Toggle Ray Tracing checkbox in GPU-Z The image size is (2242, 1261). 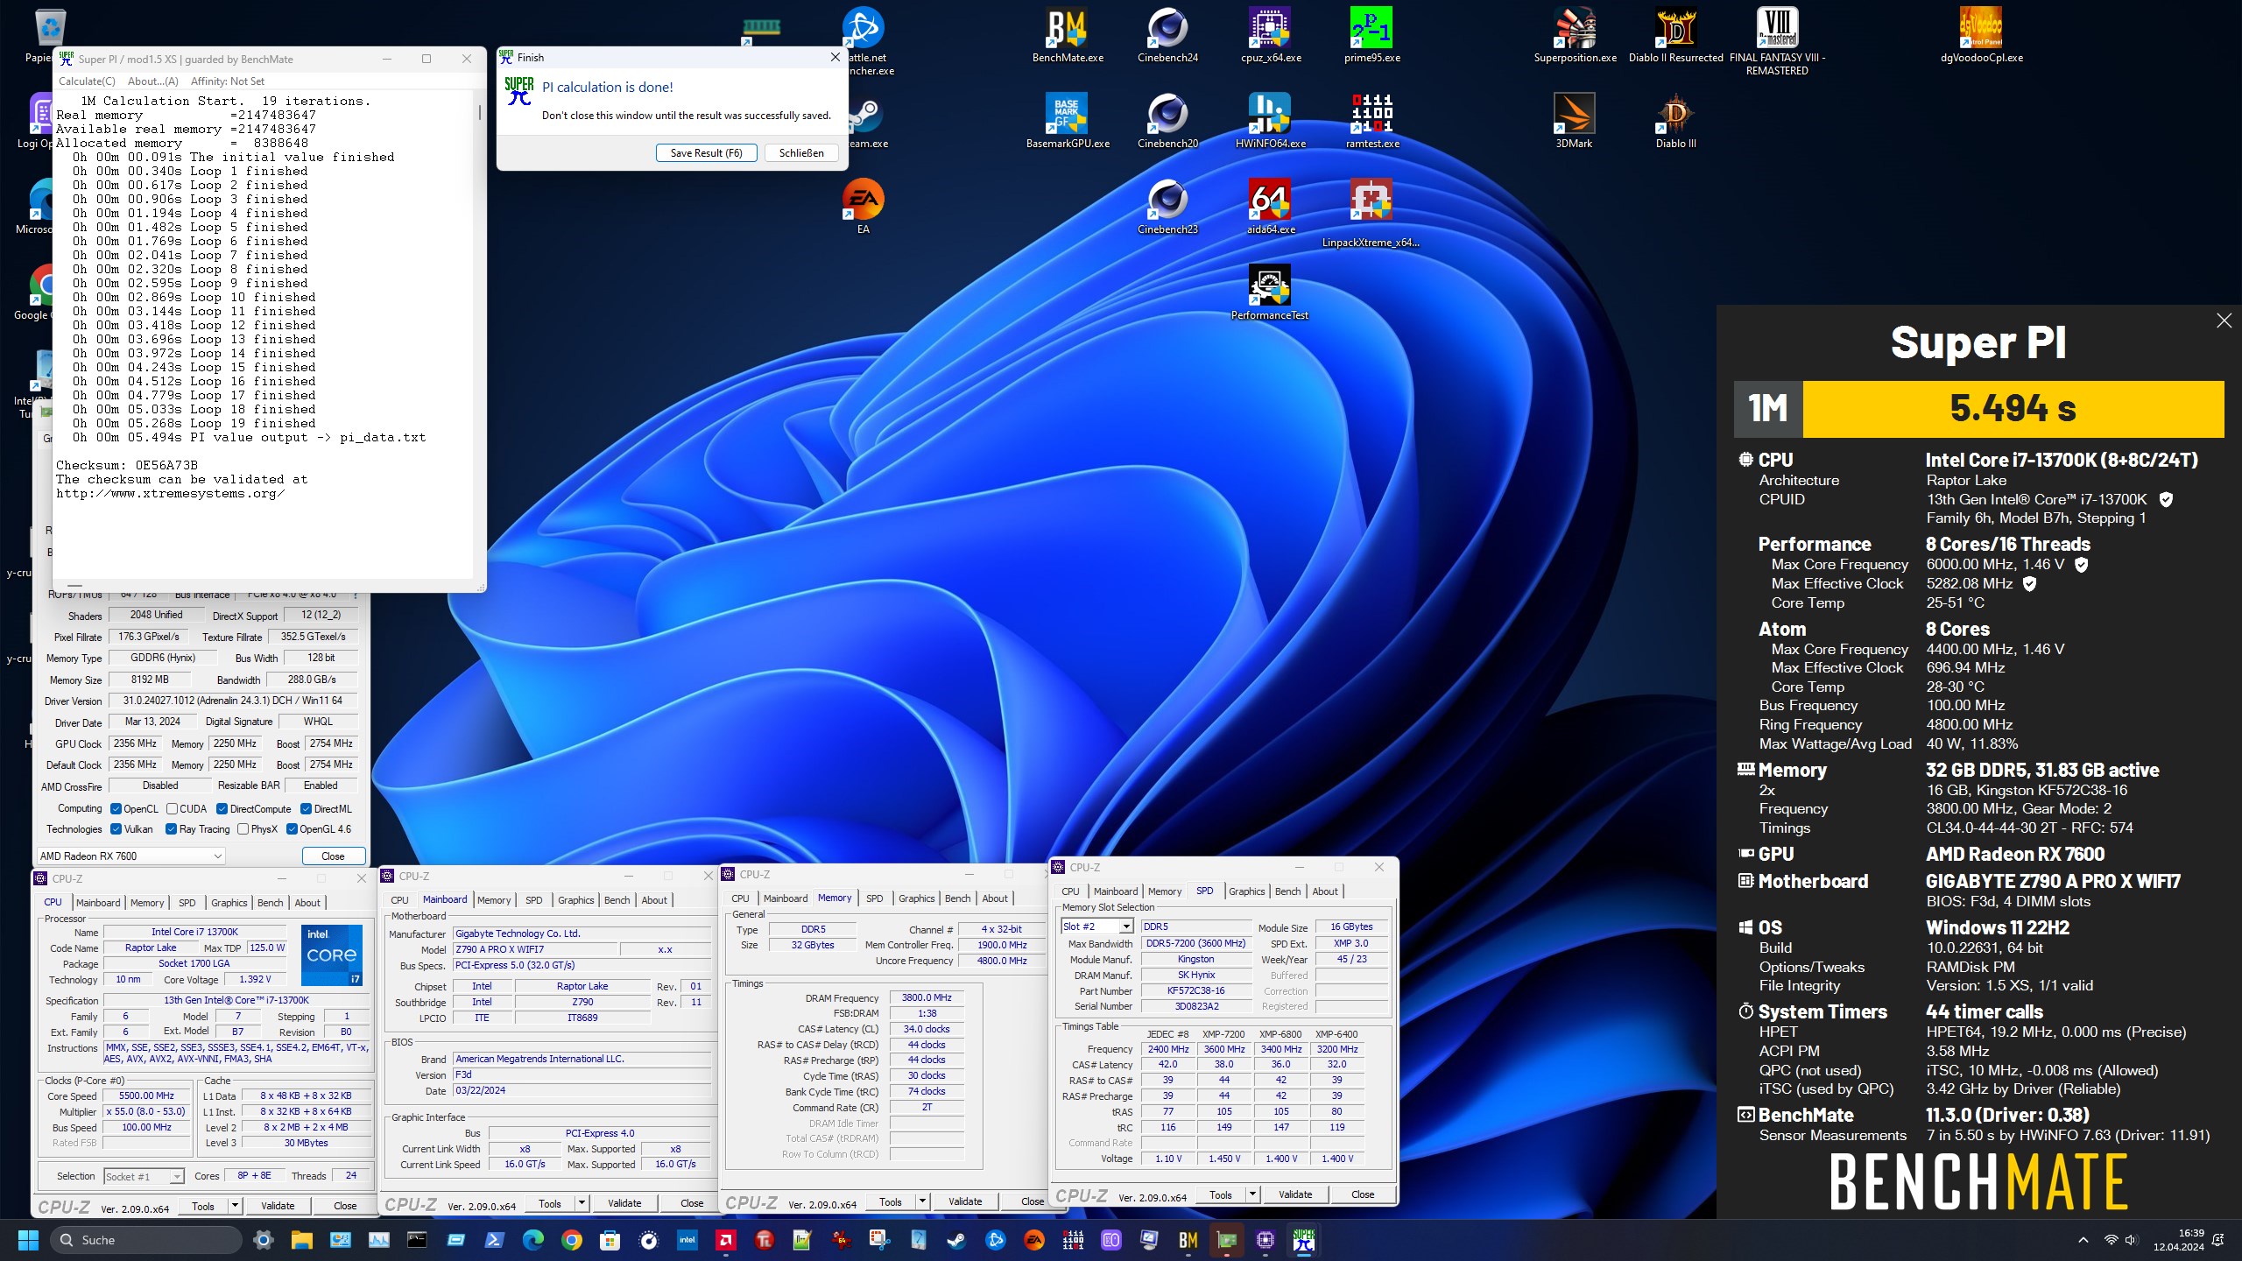(171, 828)
